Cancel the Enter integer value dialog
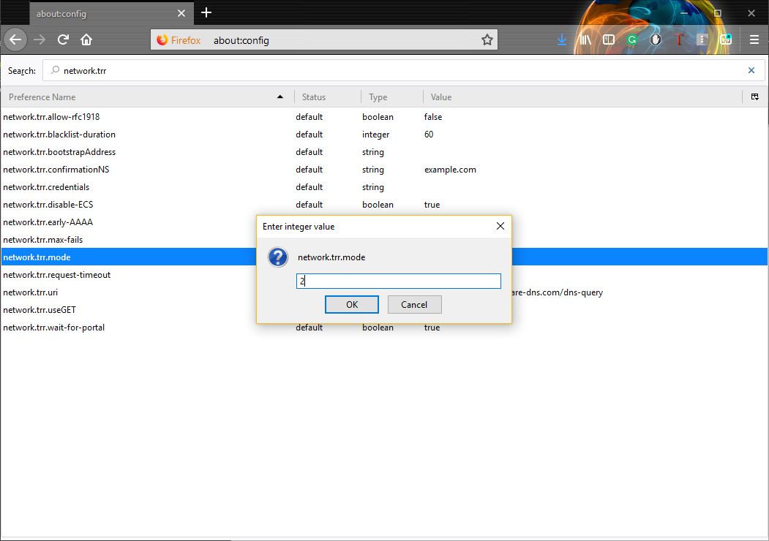769x541 pixels. (414, 304)
